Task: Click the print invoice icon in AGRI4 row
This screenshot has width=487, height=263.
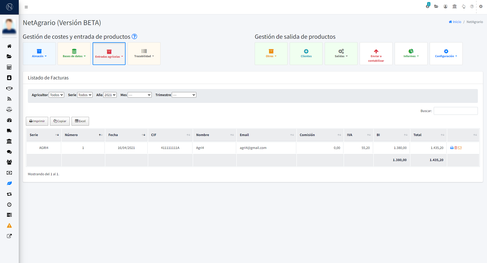Action: (452, 148)
